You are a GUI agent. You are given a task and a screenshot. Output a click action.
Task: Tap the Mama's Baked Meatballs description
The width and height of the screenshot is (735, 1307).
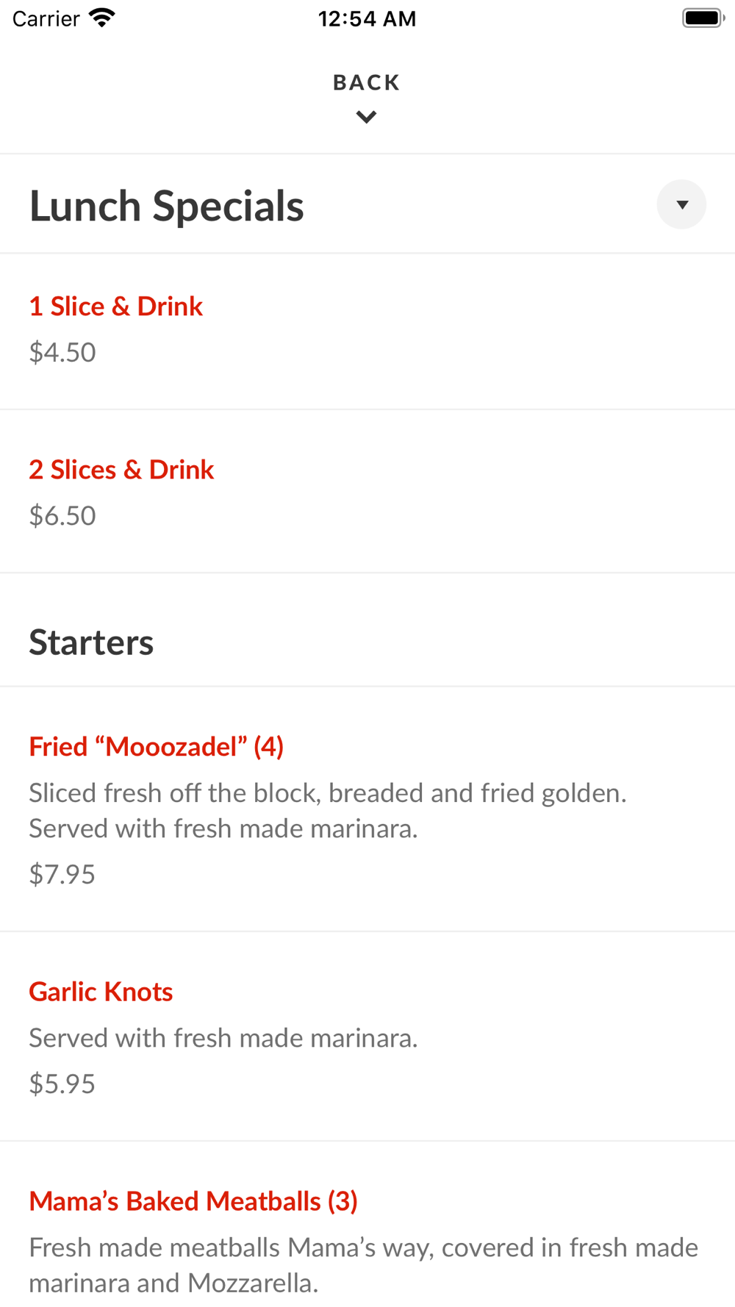(363, 1264)
